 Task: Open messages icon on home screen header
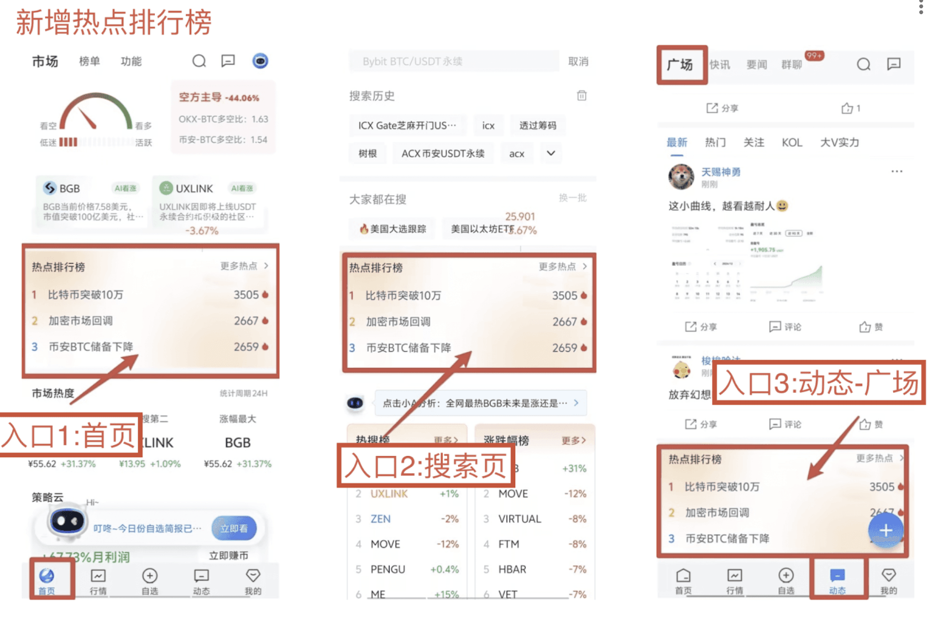[228, 61]
